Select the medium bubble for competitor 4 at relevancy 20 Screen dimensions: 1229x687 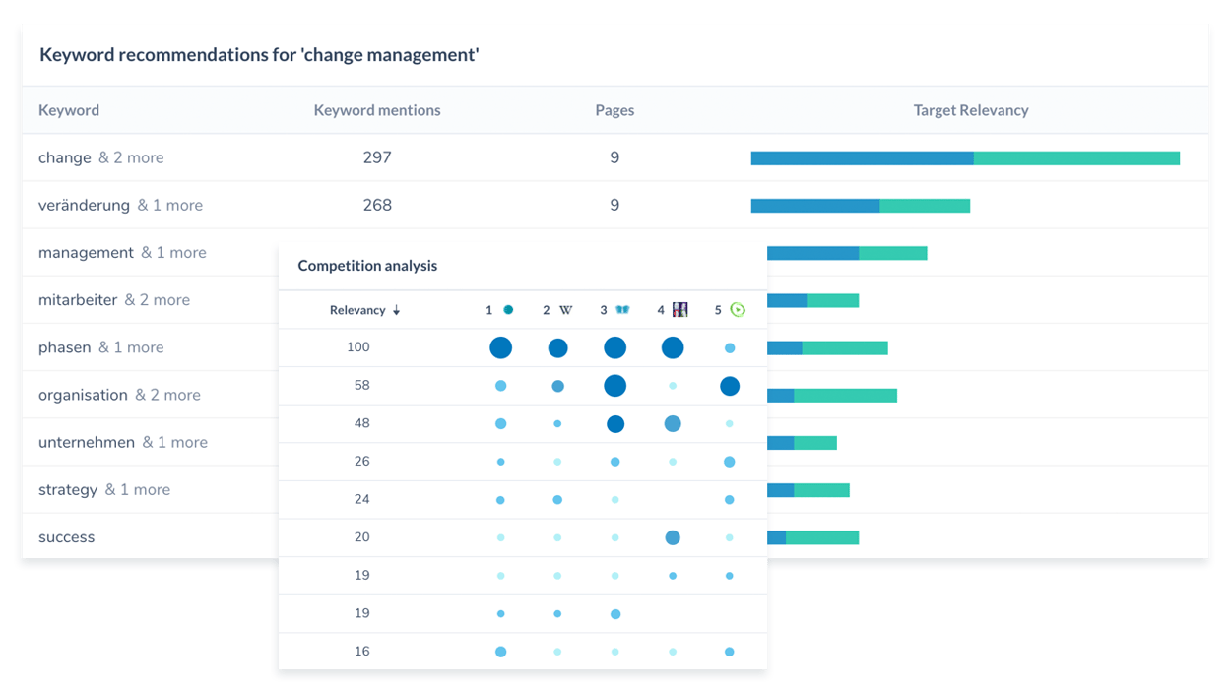click(x=673, y=537)
